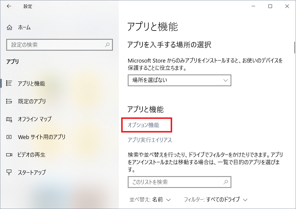Select アプリと機能 sidebar item
Viewport: 296px width, 209px height.
pos(31,83)
